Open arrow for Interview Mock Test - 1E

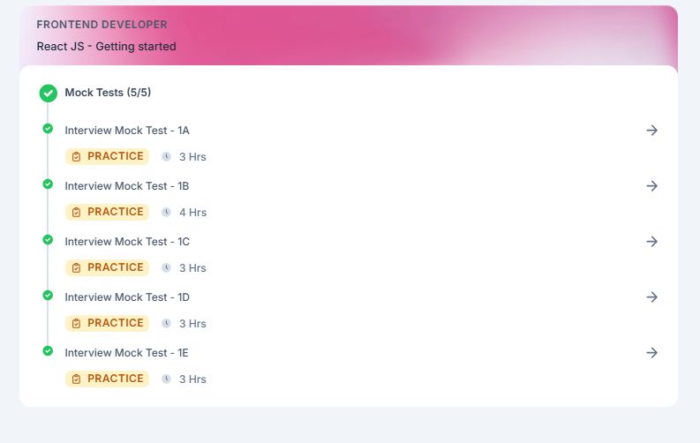click(x=651, y=353)
